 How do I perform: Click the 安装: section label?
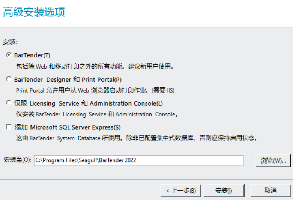click(10, 42)
